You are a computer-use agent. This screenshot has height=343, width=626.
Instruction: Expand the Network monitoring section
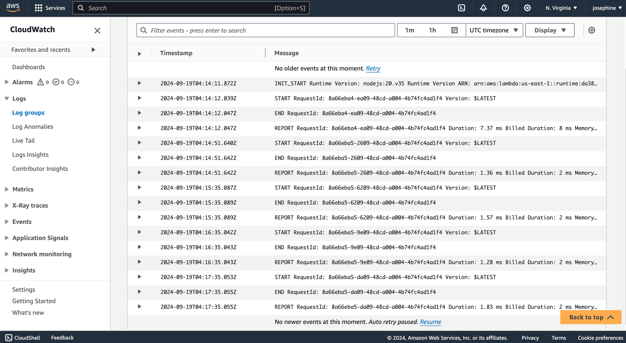(7, 254)
